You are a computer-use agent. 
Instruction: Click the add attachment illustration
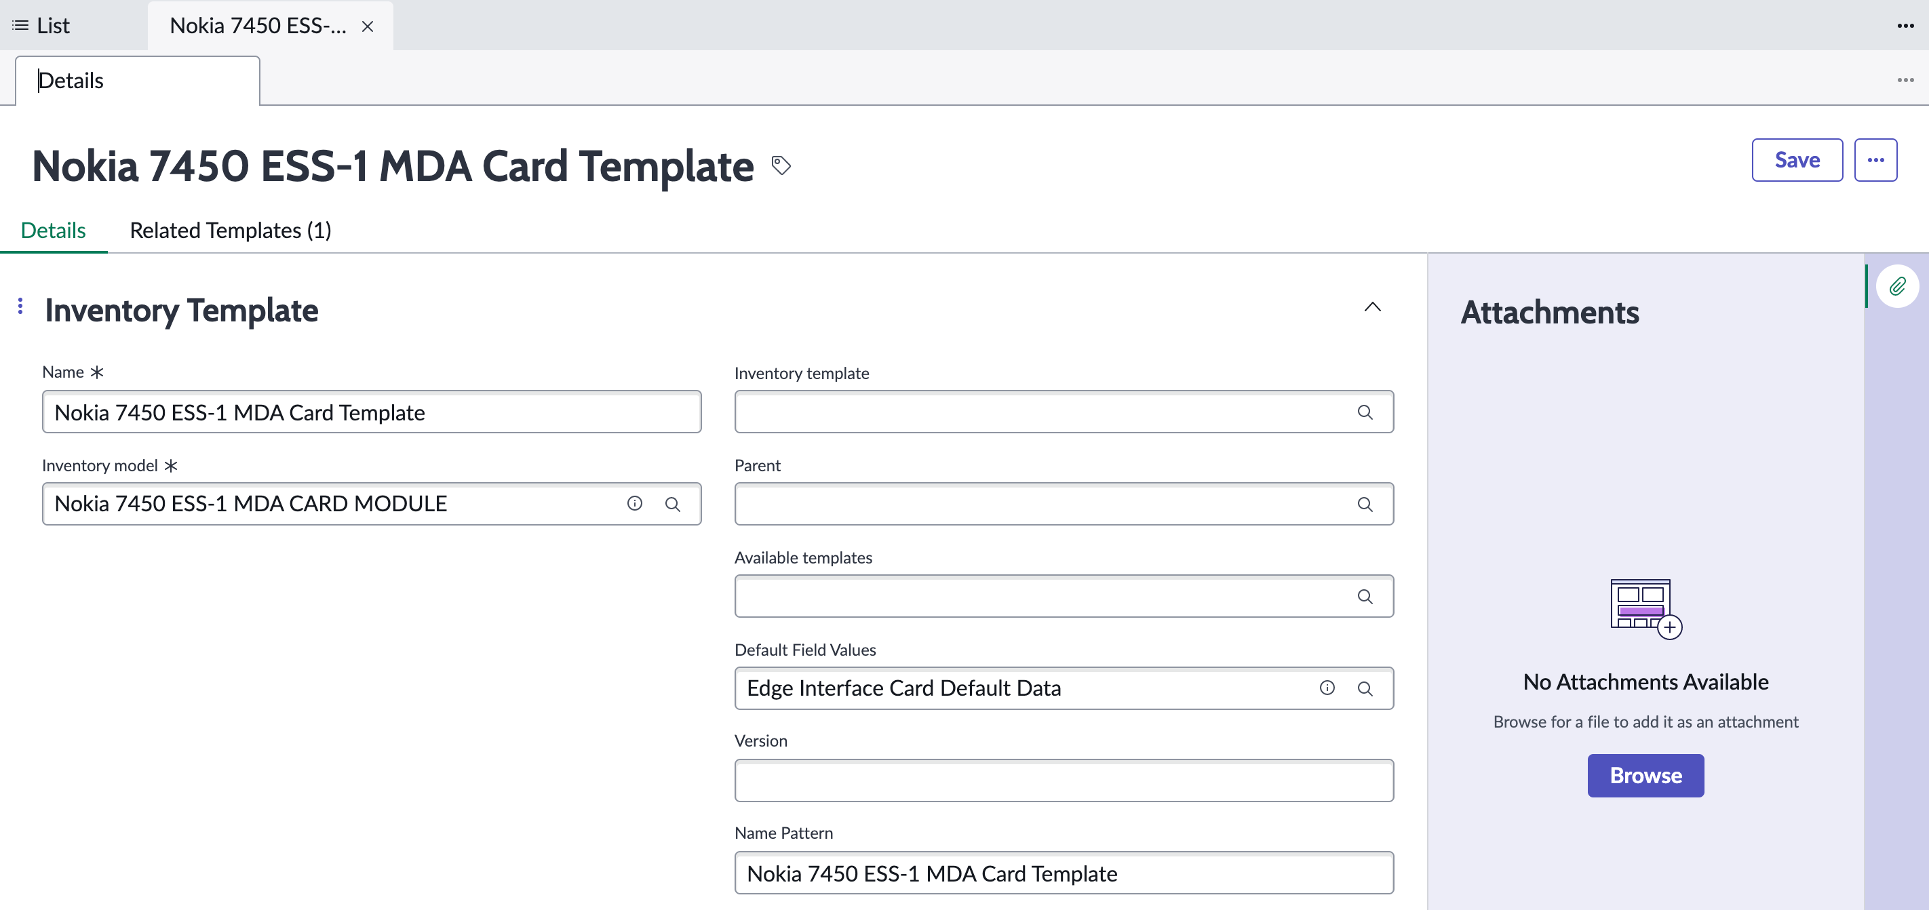coord(1645,608)
